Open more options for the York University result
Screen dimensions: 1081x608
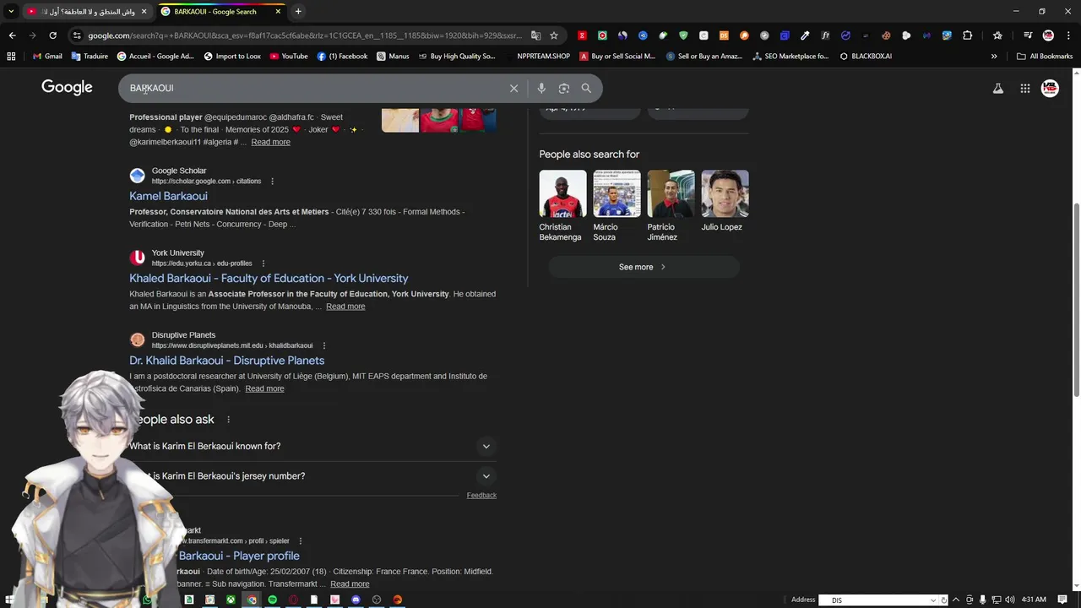pos(263,263)
